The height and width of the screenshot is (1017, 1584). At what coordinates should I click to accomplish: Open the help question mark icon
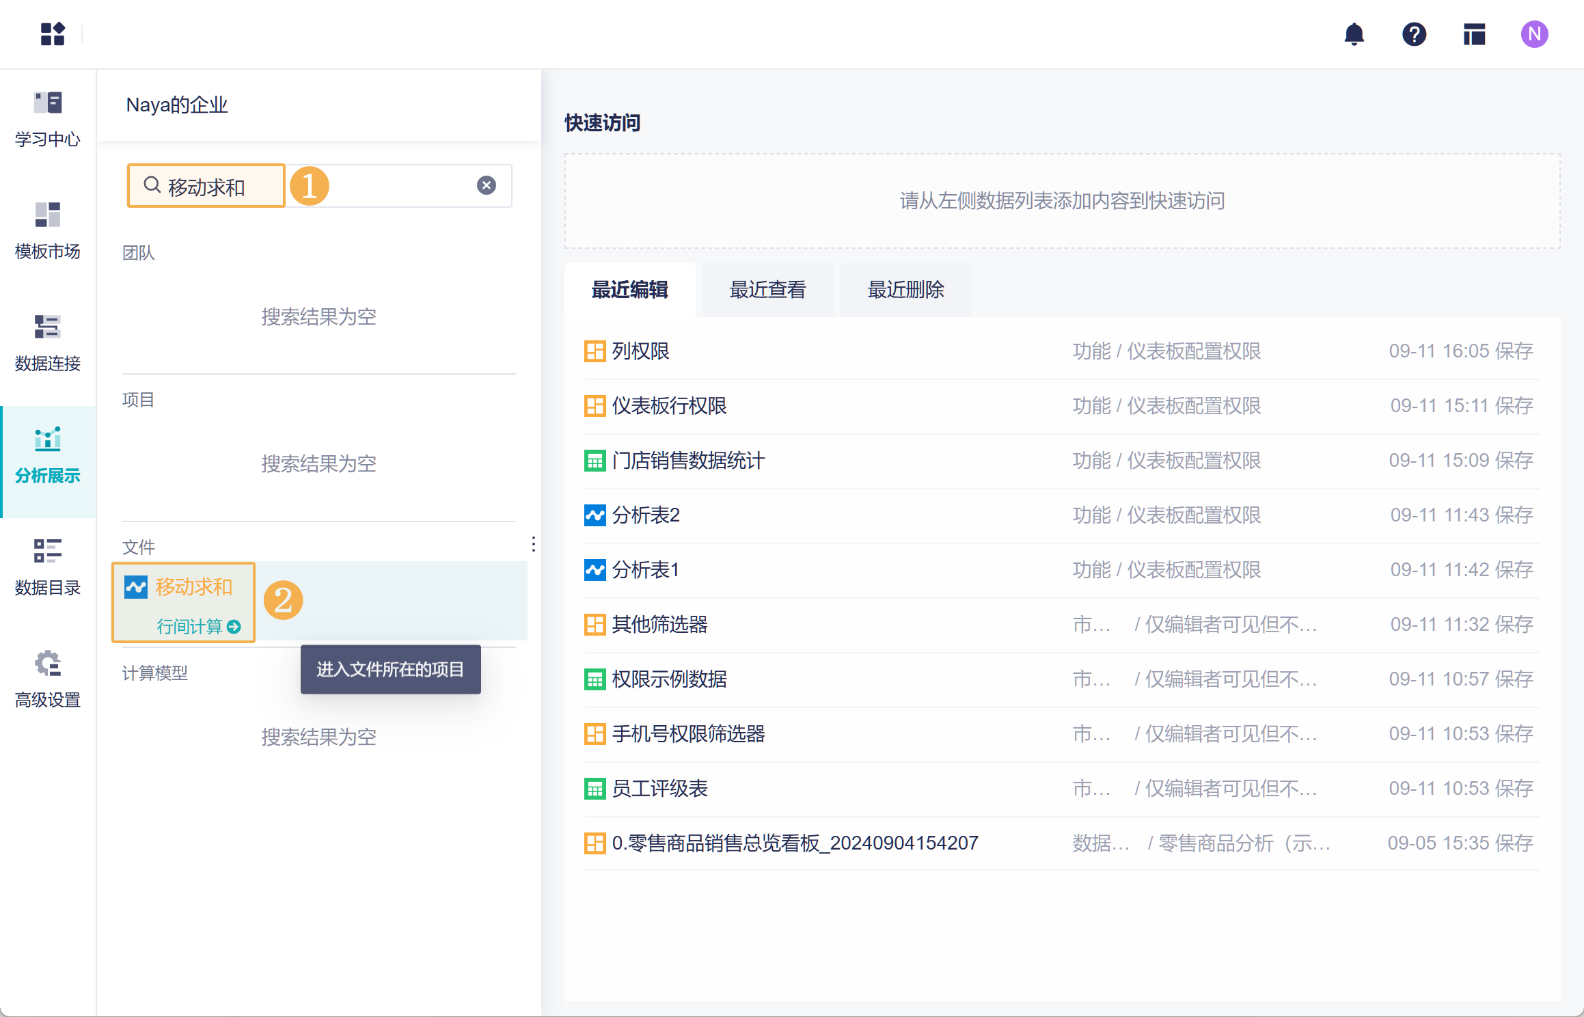pyautogui.click(x=1414, y=34)
